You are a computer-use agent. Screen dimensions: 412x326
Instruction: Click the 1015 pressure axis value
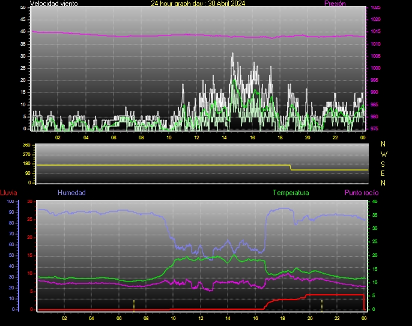pyautogui.click(x=375, y=32)
